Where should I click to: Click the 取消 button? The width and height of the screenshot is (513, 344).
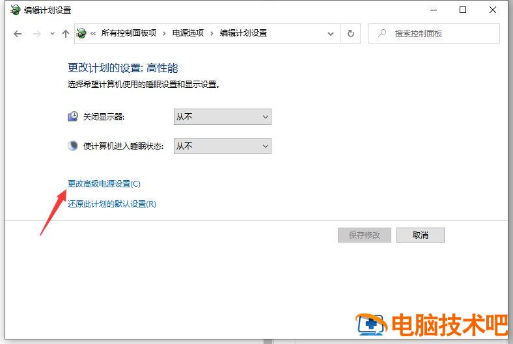(421, 235)
